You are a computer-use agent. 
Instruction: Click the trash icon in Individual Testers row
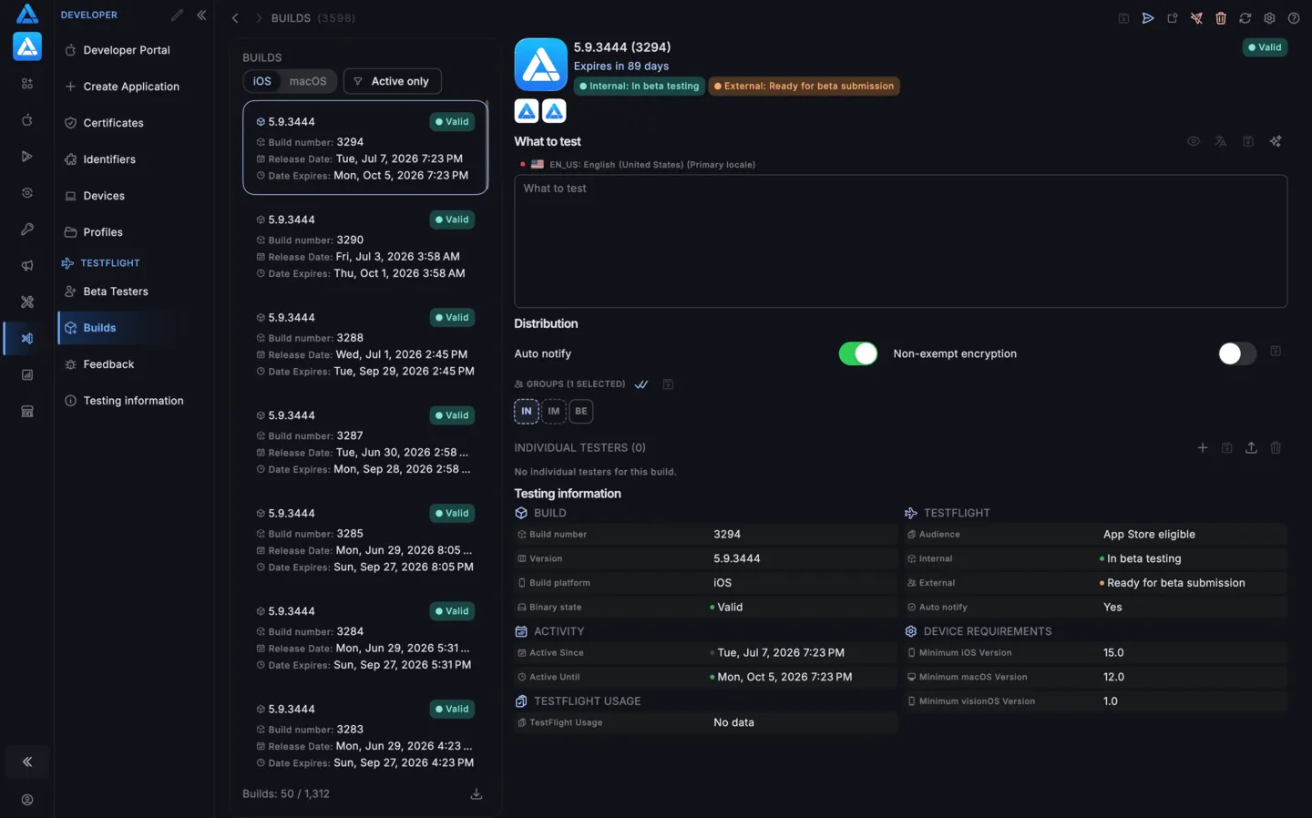(1276, 447)
